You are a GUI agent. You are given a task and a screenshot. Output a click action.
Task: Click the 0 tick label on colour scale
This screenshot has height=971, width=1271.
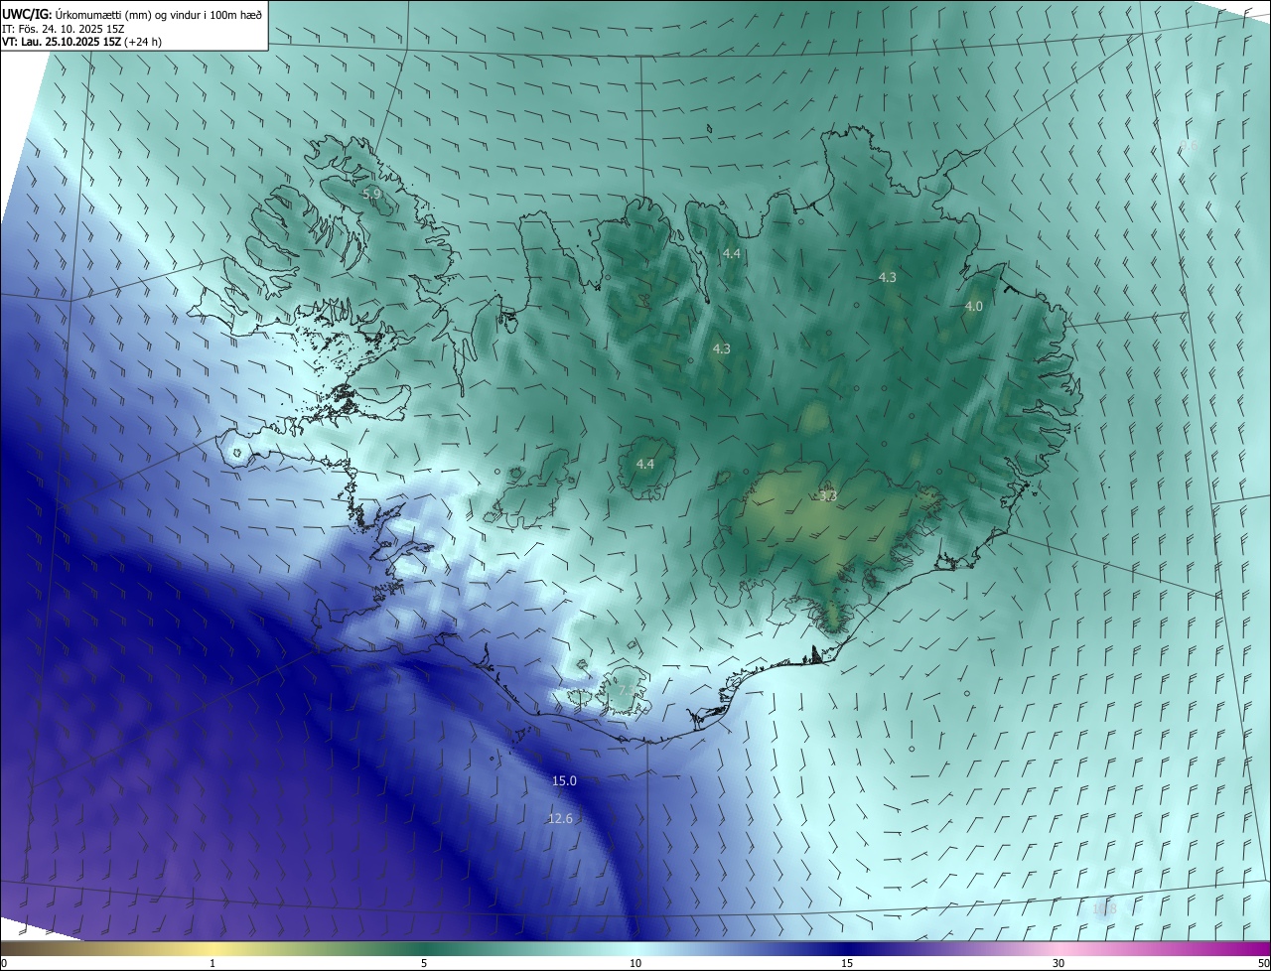pyautogui.click(x=4, y=963)
